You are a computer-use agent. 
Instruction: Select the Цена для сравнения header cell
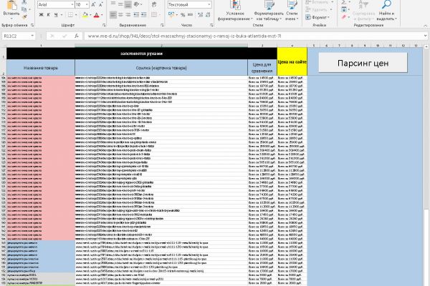point(262,68)
